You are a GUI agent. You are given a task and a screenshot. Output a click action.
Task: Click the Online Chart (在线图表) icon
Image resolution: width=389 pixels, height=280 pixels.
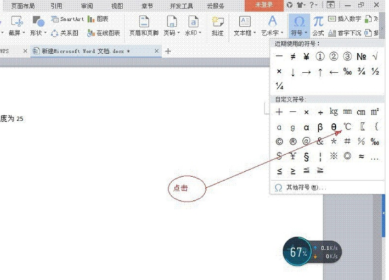(104, 33)
